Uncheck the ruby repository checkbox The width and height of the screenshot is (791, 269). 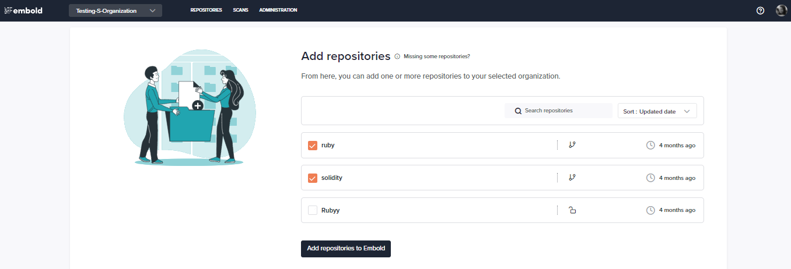tap(313, 146)
